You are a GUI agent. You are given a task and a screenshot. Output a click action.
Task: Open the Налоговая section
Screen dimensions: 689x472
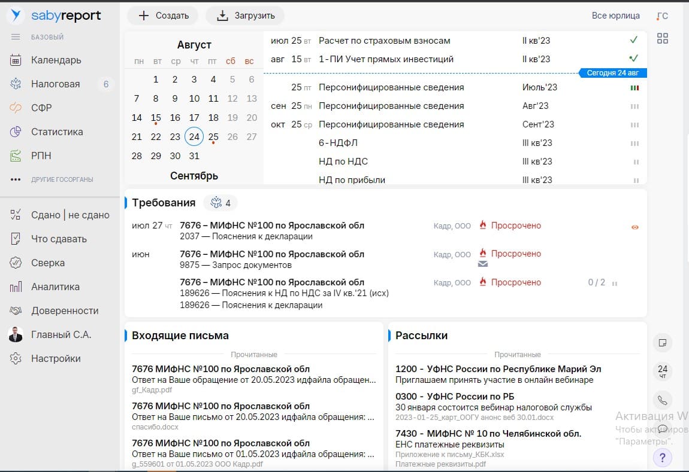click(55, 84)
